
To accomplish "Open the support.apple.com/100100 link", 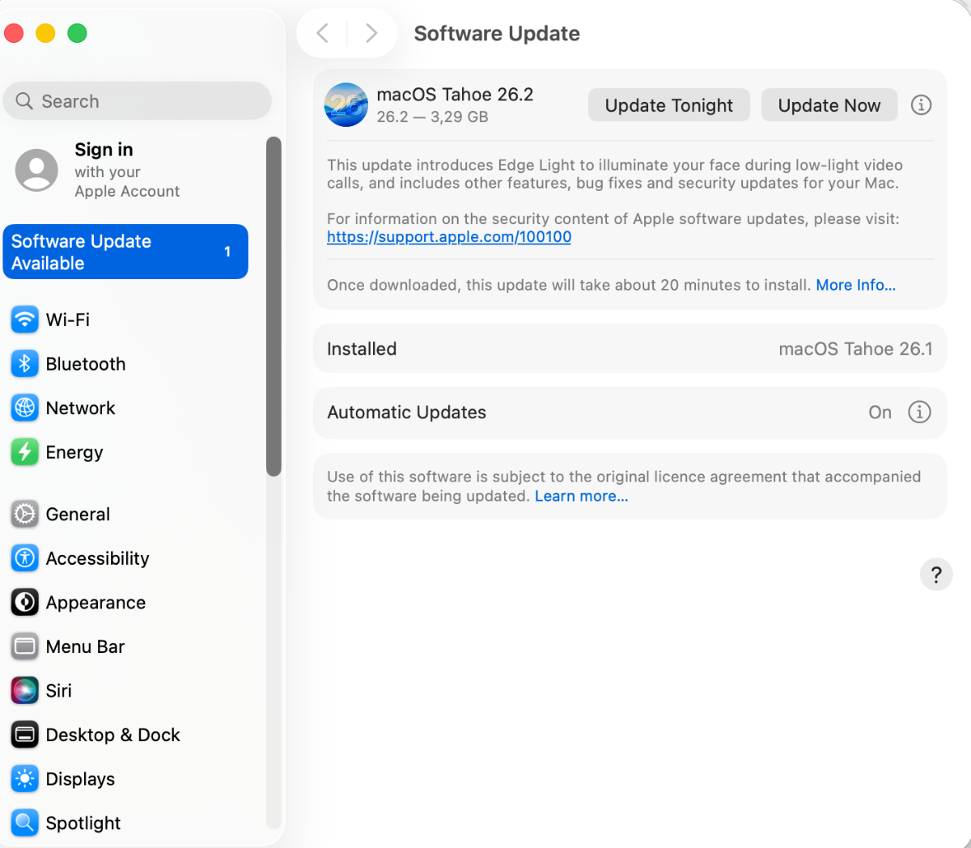I will 449,237.
